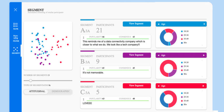This screenshot has width=224, height=112.
Task: Go to next demographic in segment A Age header
Action: point(204,24)
